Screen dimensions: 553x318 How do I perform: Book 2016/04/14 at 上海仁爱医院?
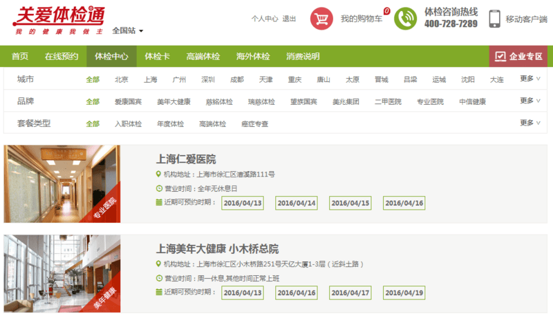click(x=297, y=203)
